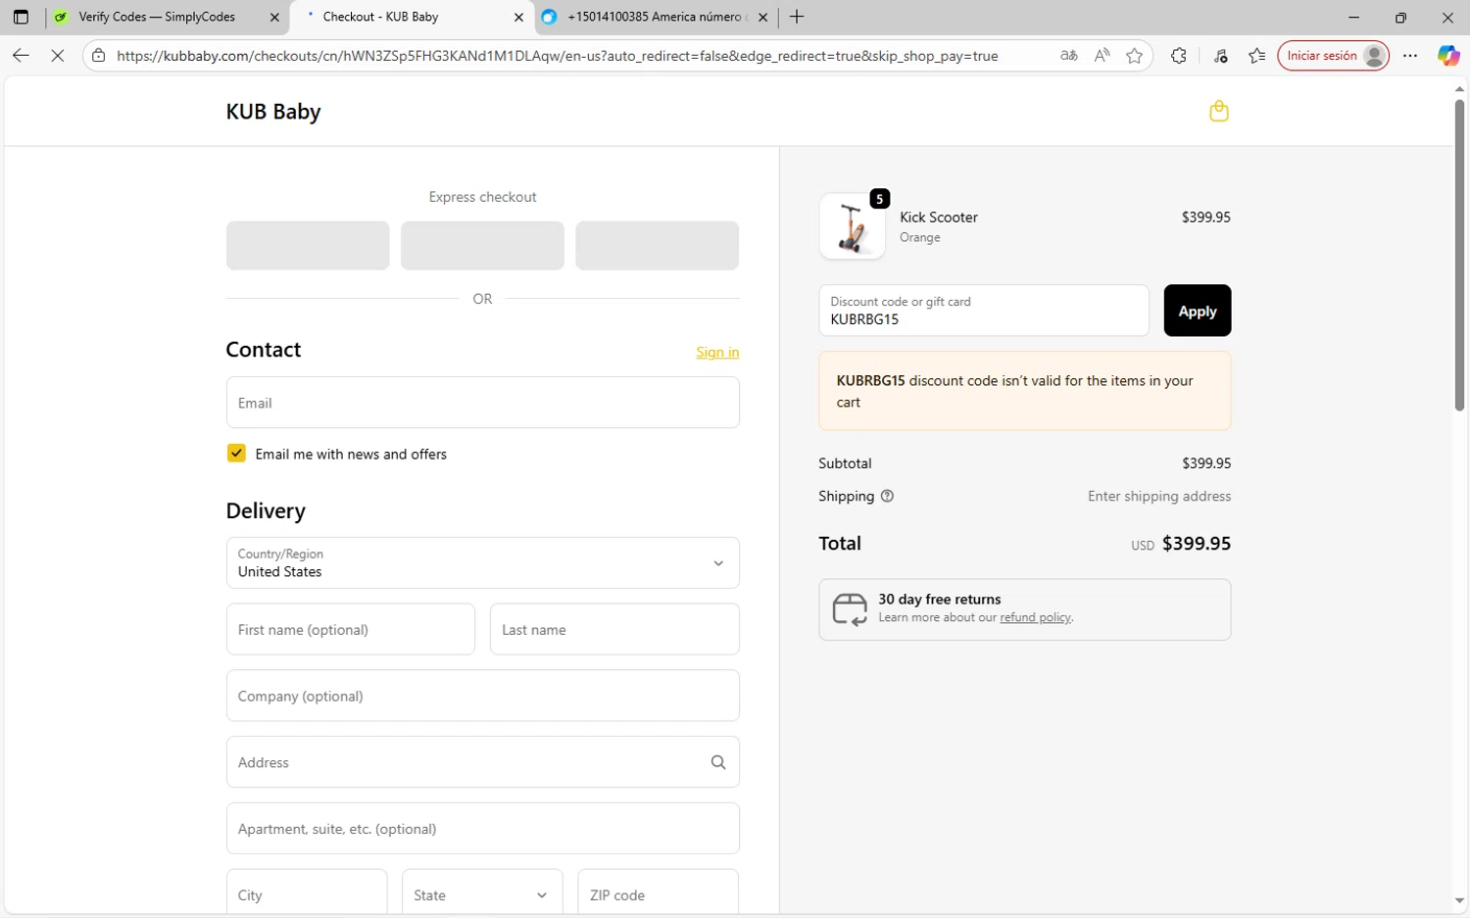The width and height of the screenshot is (1470, 918).
Task: Click the address search magnifier icon
Action: coord(718,762)
